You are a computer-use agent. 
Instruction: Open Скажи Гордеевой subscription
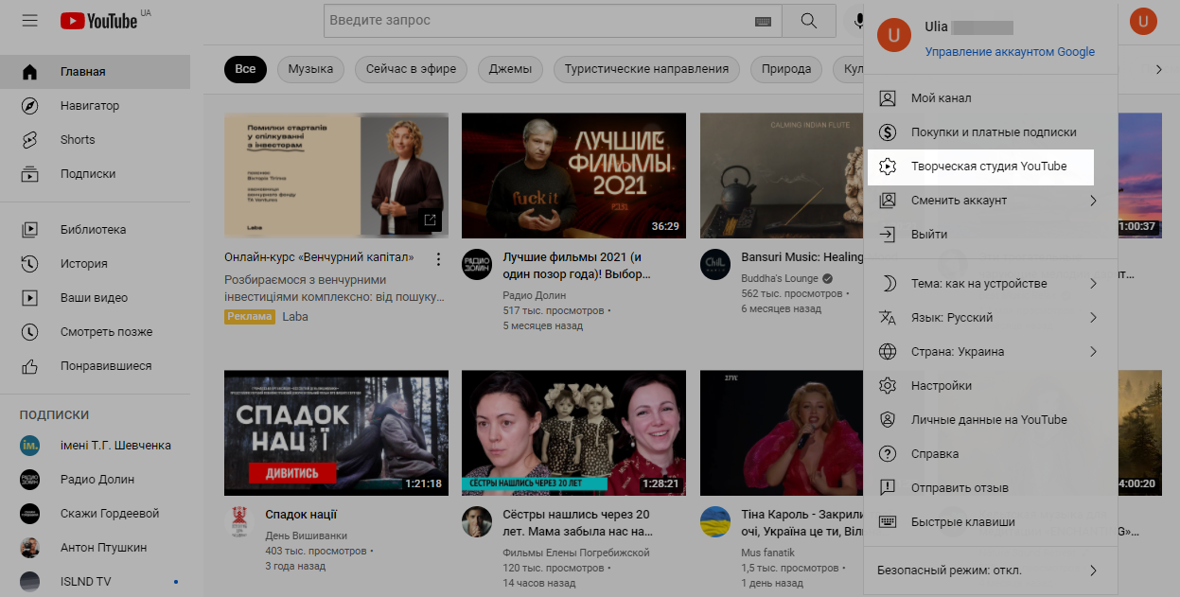(x=95, y=514)
